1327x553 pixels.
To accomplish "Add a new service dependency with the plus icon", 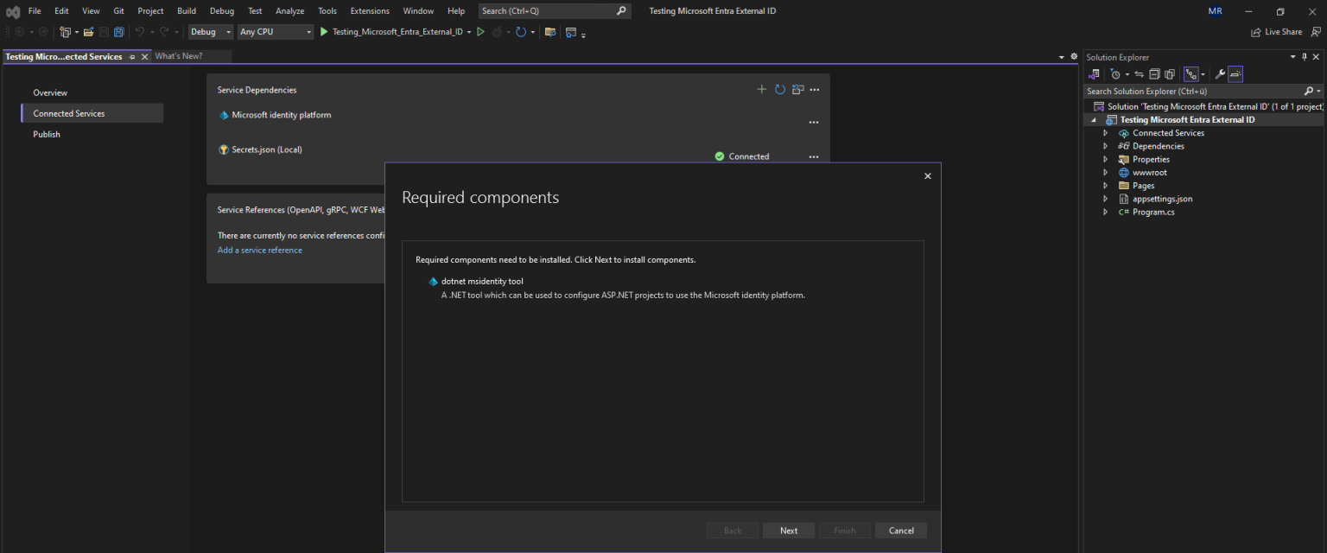I will [x=761, y=89].
